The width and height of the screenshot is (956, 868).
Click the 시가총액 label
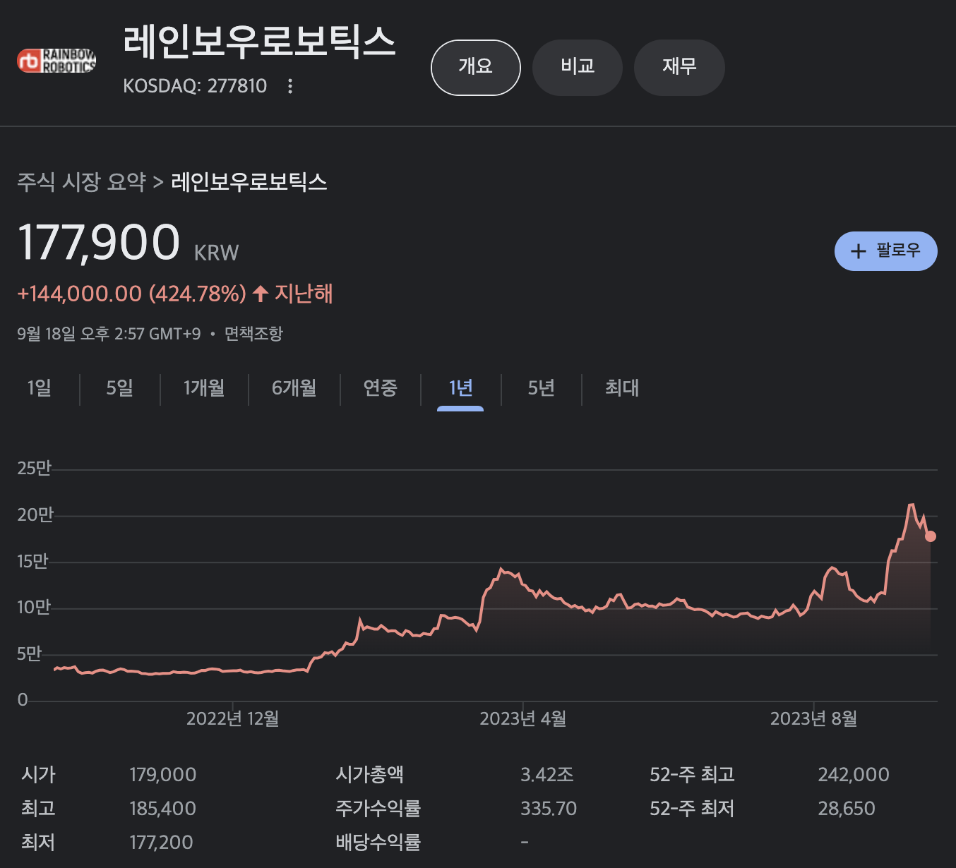pos(370,775)
